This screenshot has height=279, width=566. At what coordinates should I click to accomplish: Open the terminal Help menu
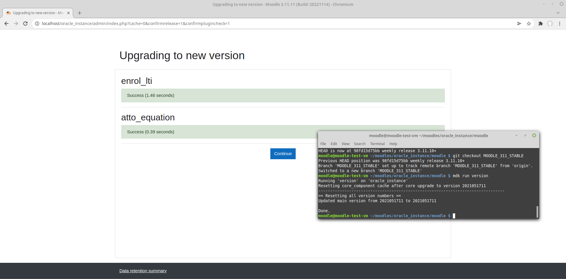393,144
